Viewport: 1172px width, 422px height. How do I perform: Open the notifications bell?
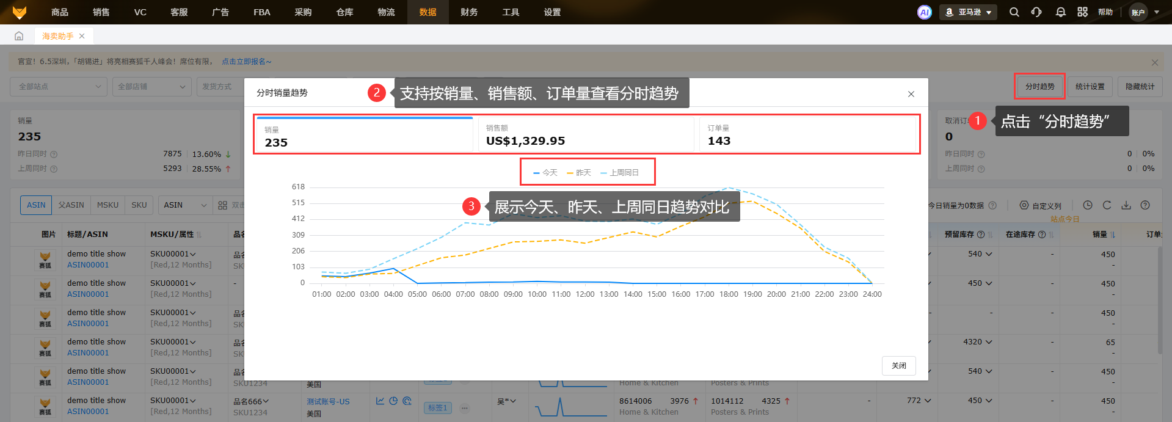(1061, 12)
